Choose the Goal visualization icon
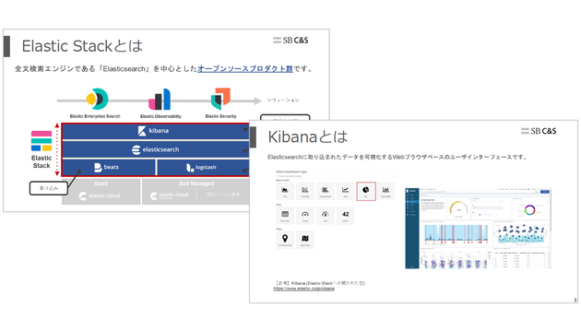581x332 pixels. pos(326,216)
